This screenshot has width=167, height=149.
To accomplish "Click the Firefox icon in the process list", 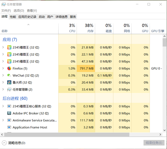I will (9, 68).
